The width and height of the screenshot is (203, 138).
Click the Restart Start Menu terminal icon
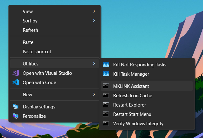pos(106,114)
